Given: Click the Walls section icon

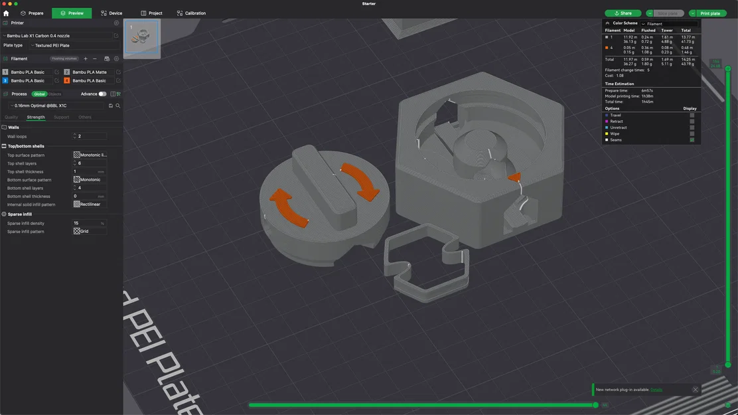Looking at the screenshot, I should tap(4, 127).
